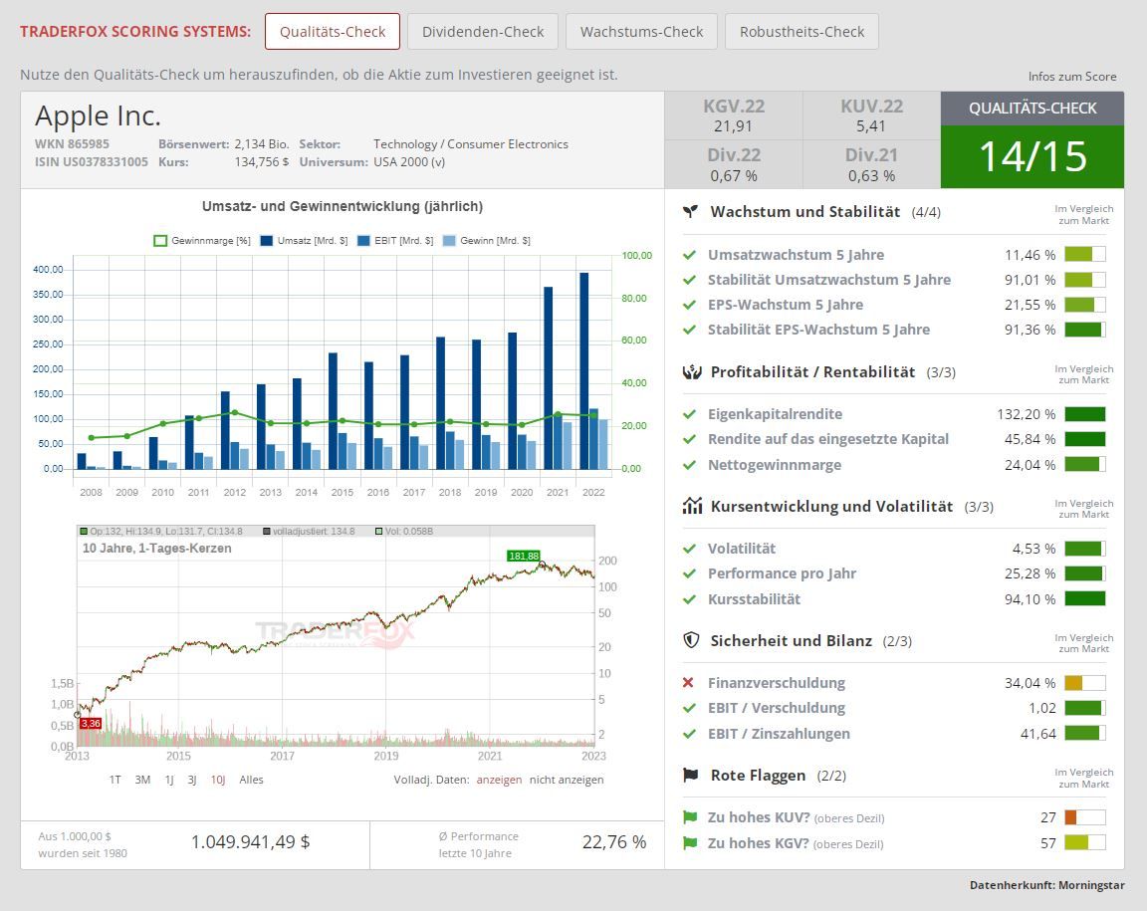Click the 3,36 price low marker
The image size is (1147, 911).
[91, 723]
